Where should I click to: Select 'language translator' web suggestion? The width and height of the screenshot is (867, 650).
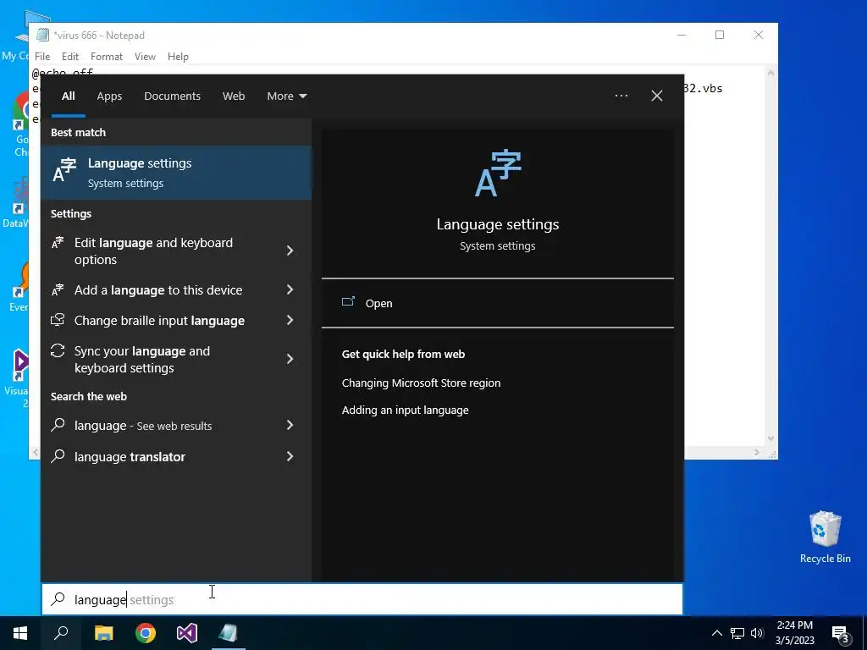176,456
